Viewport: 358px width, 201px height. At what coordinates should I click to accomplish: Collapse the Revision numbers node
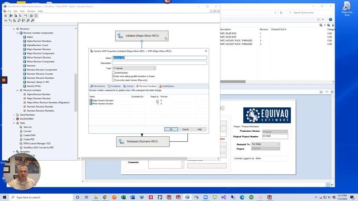17,90
